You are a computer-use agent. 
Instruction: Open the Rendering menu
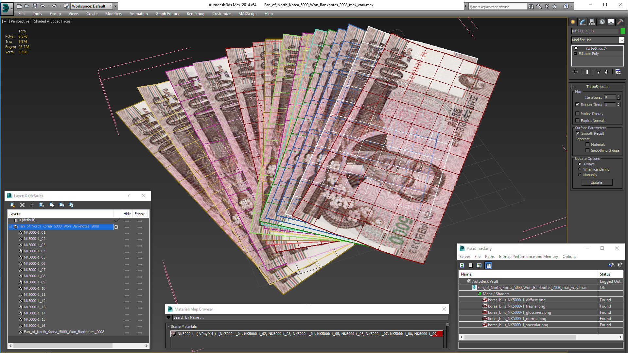[195, 14]
